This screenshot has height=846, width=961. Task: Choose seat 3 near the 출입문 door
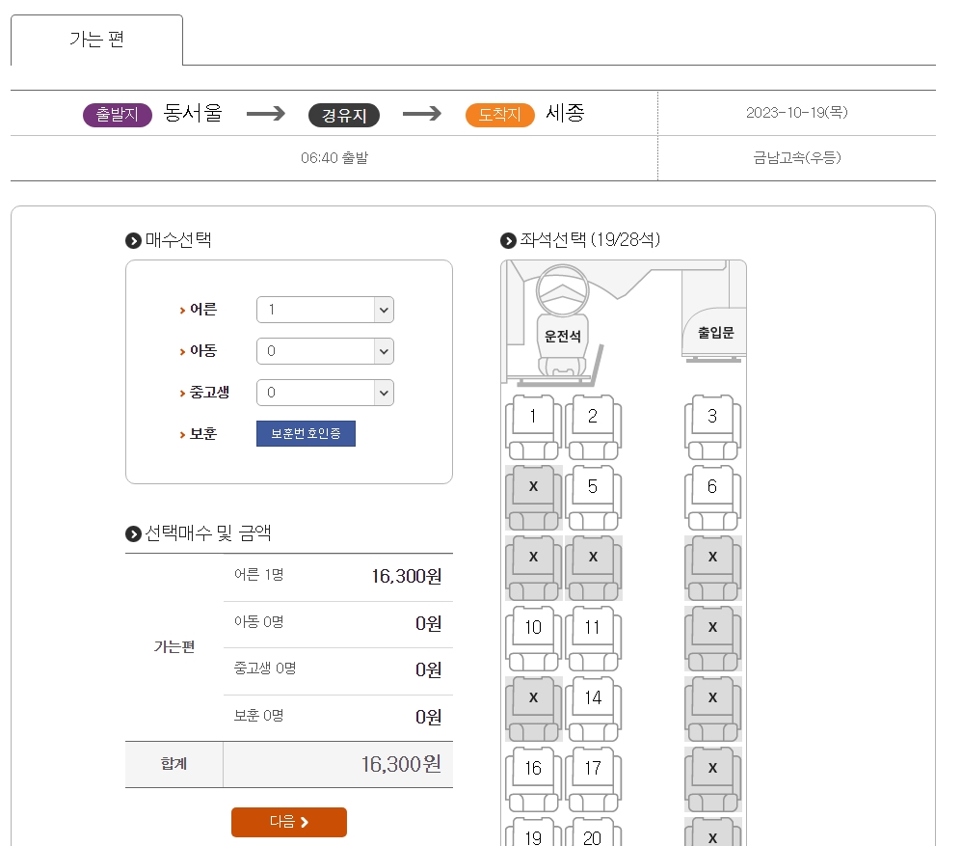(x=712, y=417)
